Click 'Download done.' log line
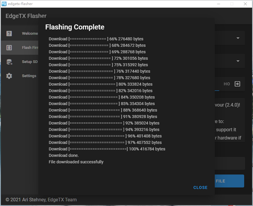 [64, 156]
